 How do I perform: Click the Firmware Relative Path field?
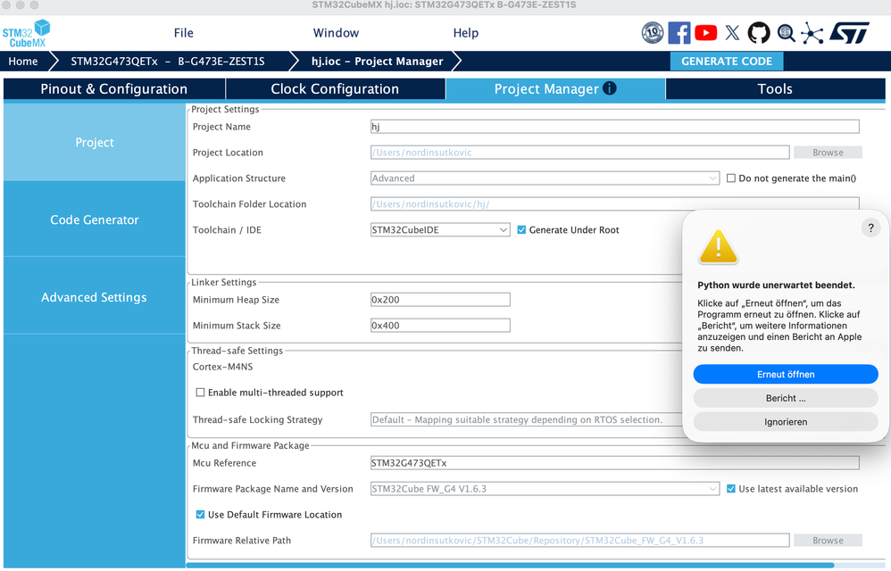pos(579,541)
